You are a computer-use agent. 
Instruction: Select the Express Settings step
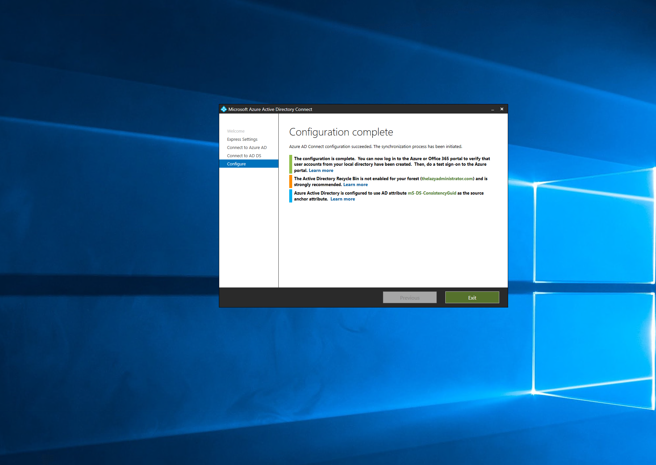pyautogui.click(x=242, y=139)
